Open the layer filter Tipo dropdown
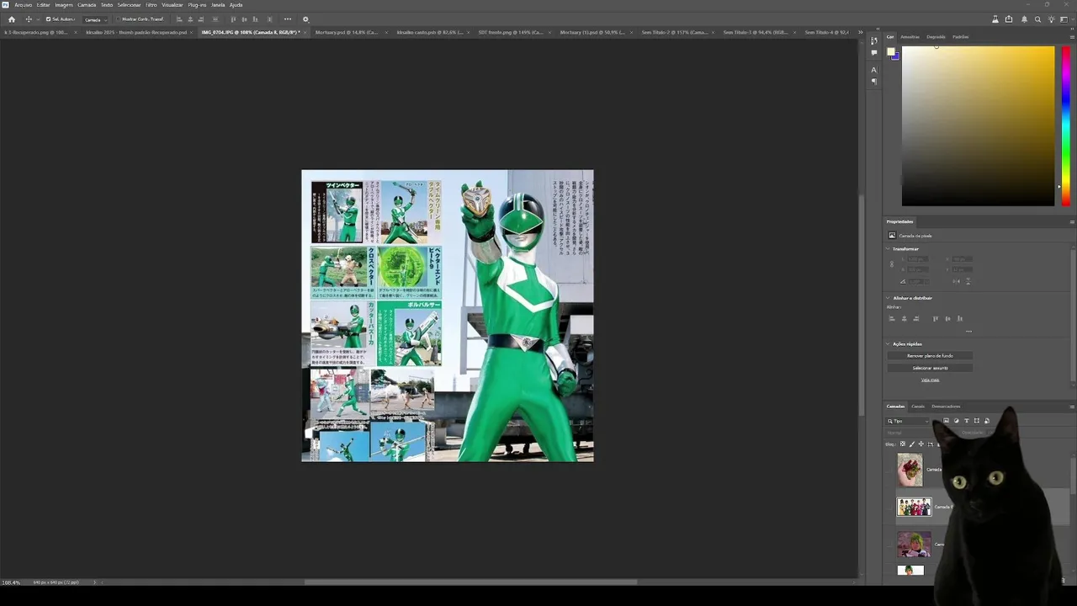1077x606 pixels. point(909,421)
